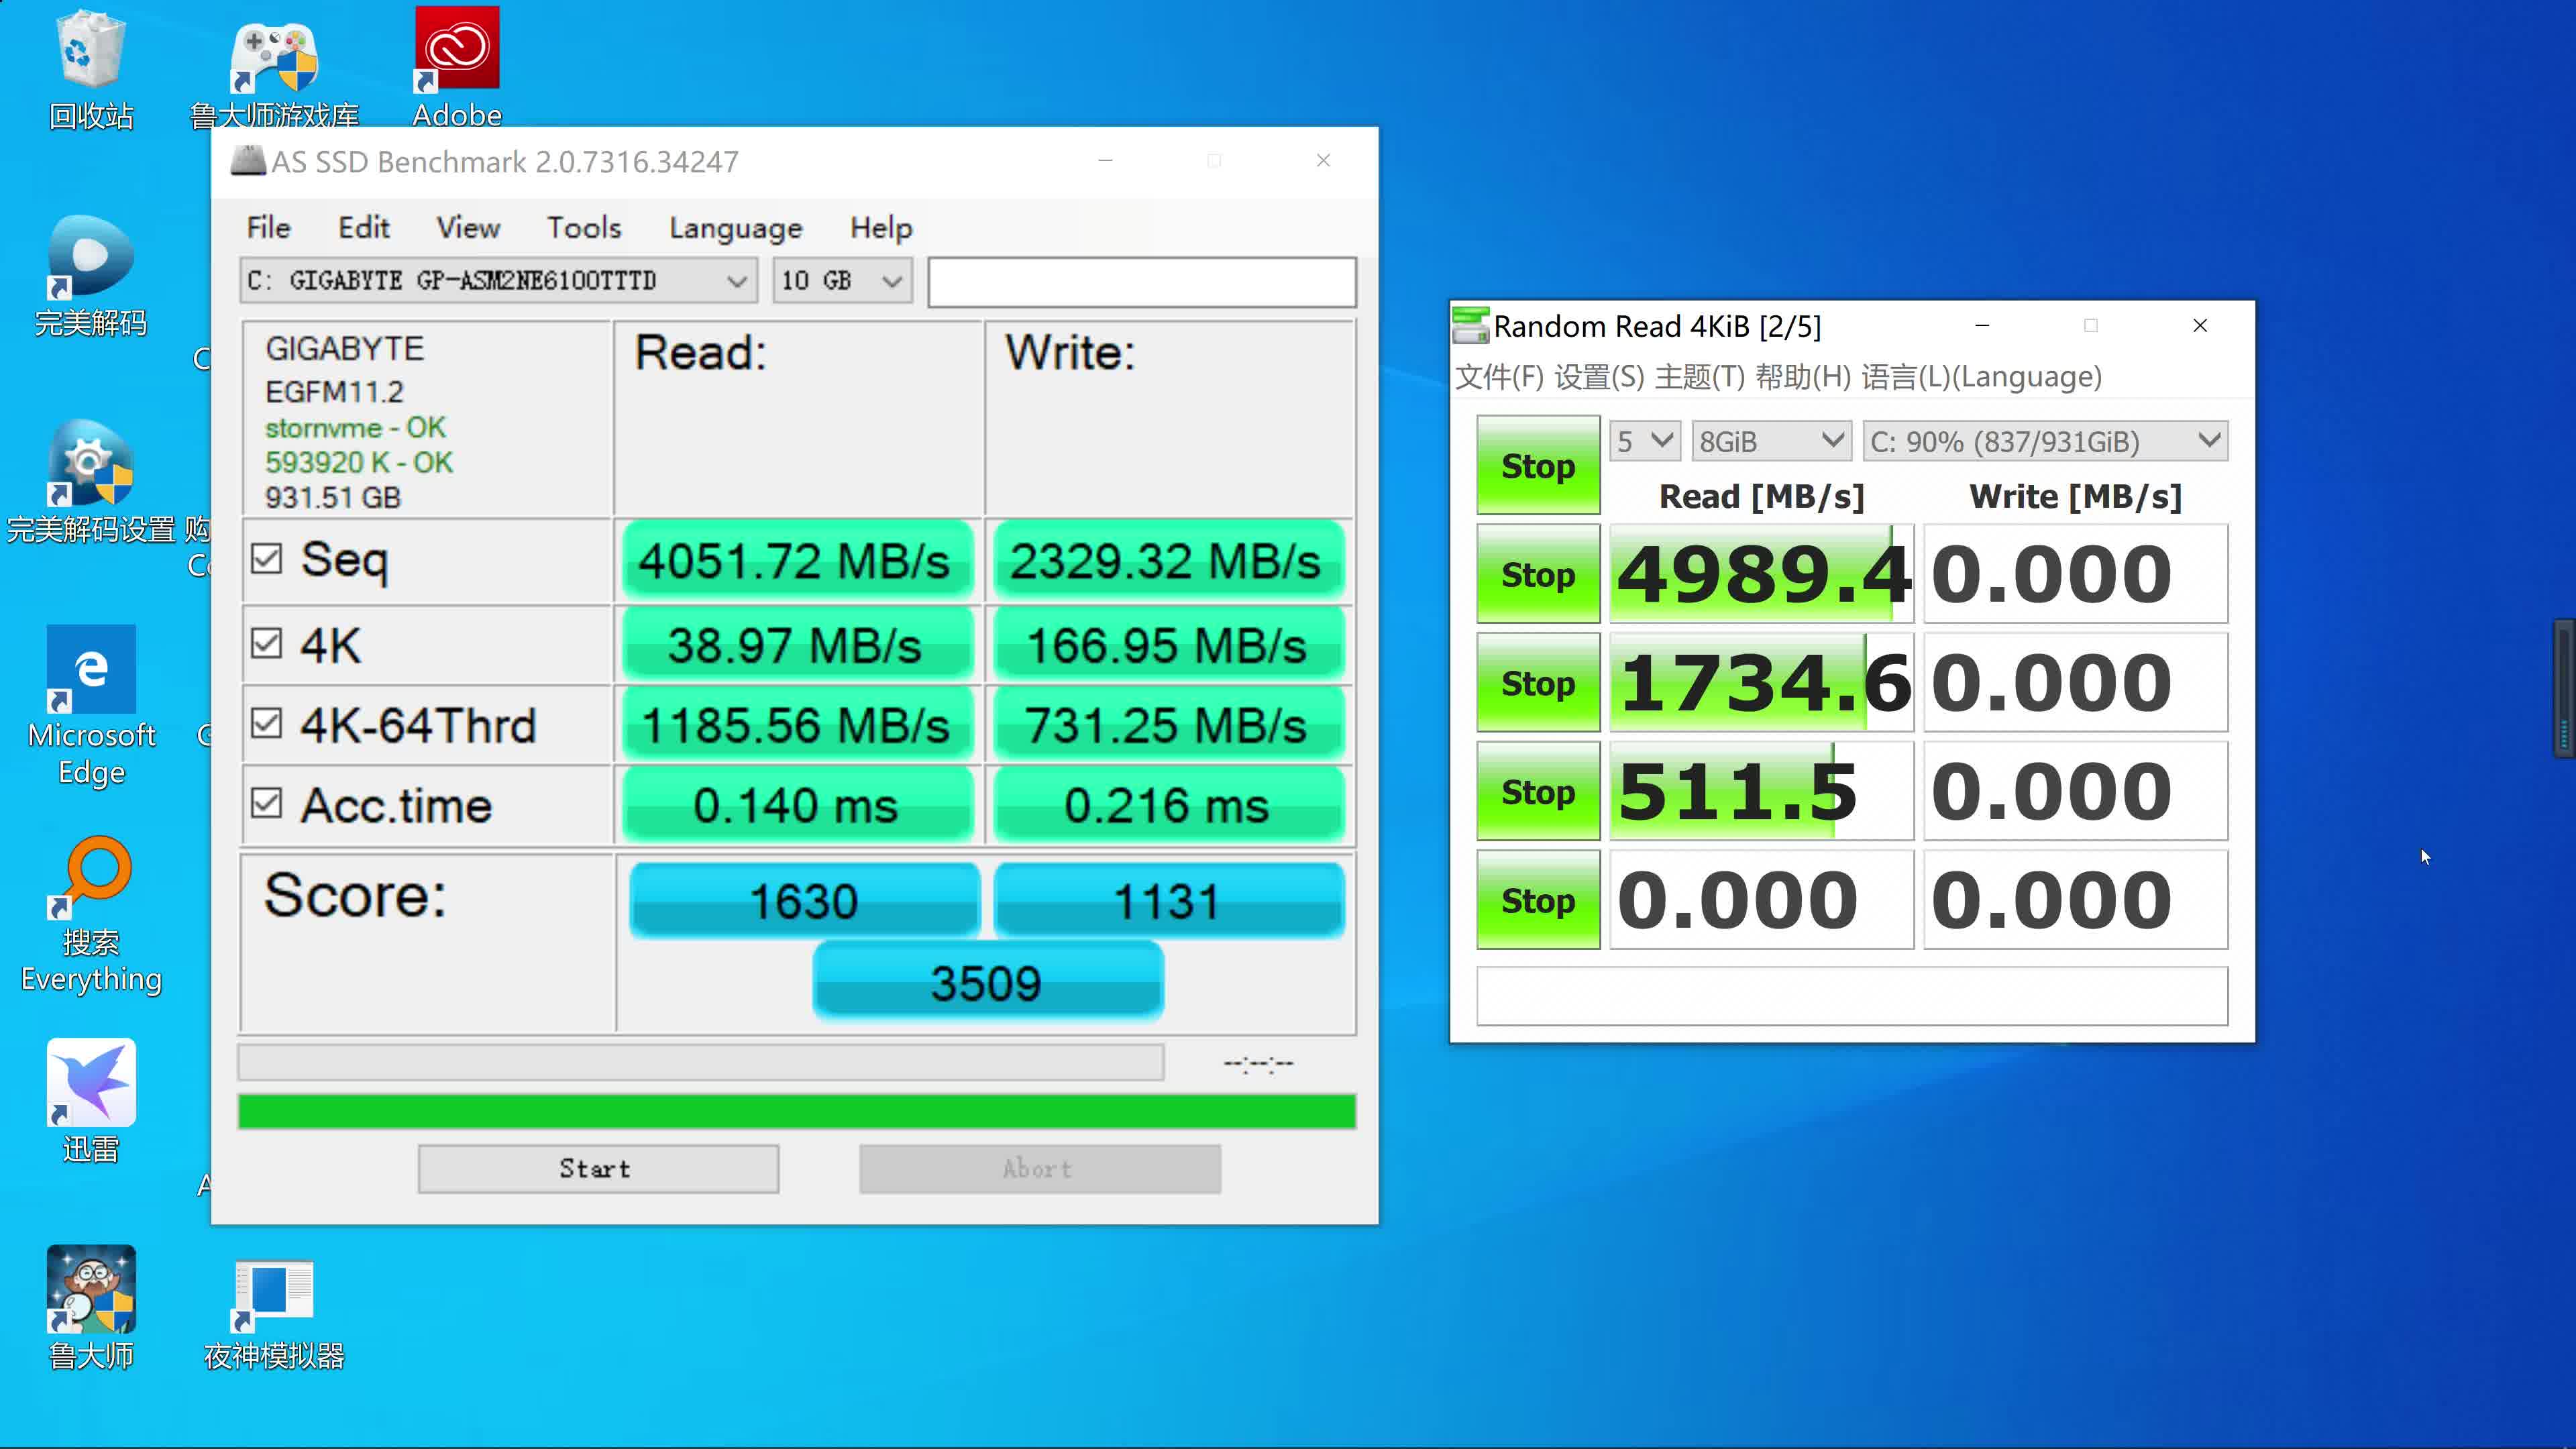Toggle the 4K checkbox in AS SSD
The width and height of the screenshot is (2576, 1449).
coord(266,642)
